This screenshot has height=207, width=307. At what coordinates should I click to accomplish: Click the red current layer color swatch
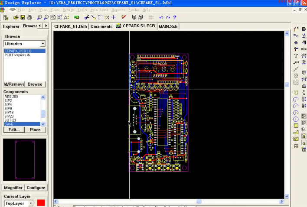[41, 203]
